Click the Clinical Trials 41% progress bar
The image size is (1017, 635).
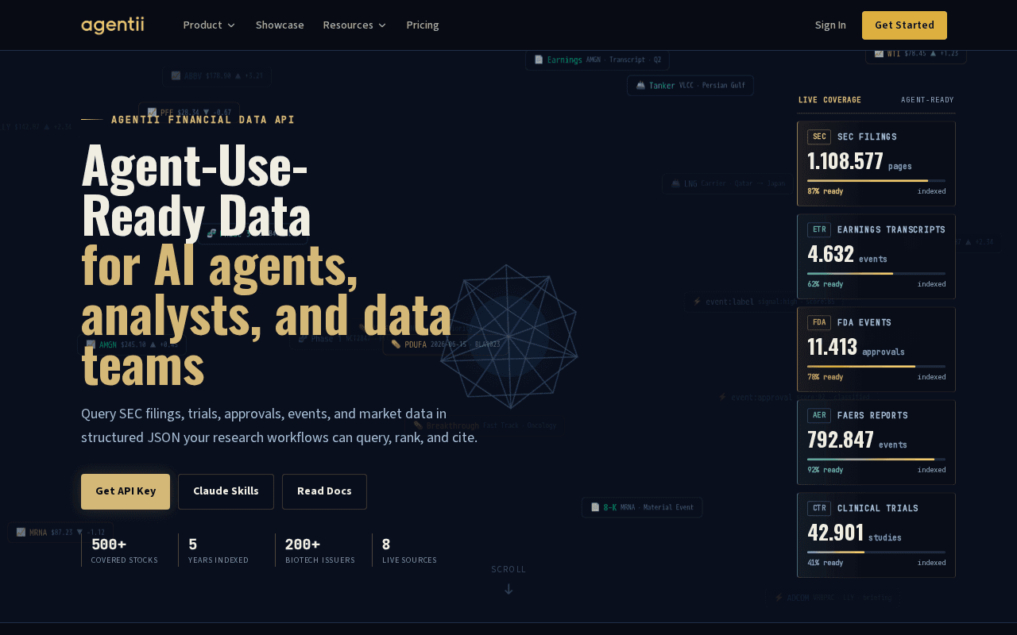point(876,552)
